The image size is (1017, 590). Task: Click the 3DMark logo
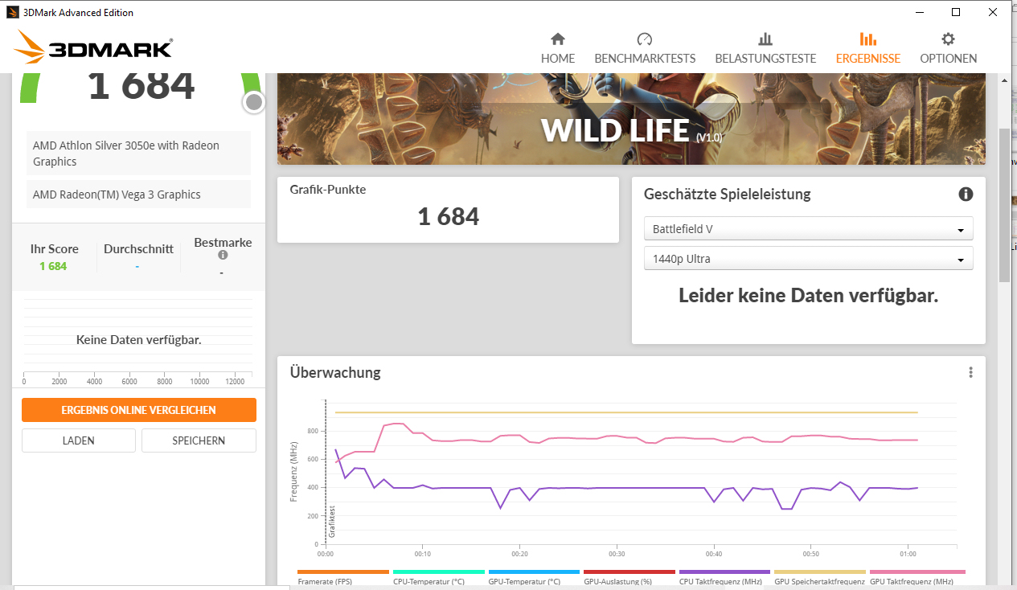tap(94, 47)
